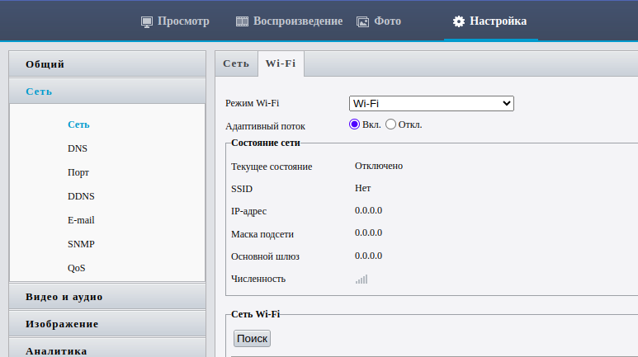Collapse the Сеть sidebar section header
Viewport: 638px width, 357px height.
107,91
